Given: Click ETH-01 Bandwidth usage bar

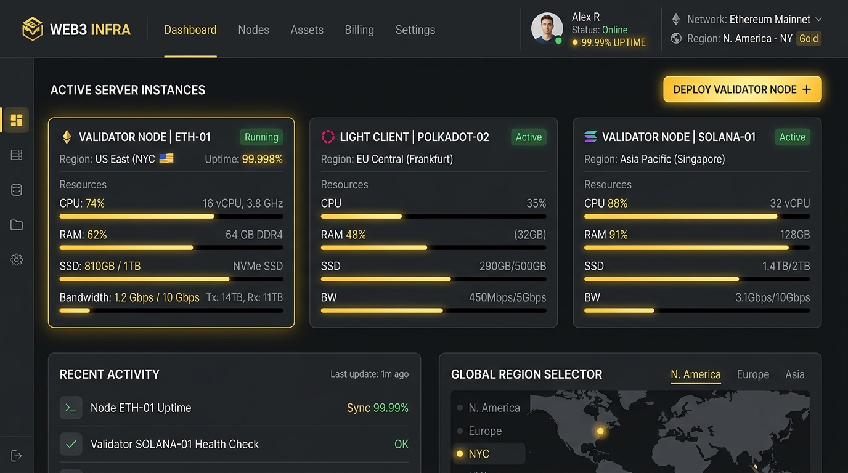Looking at the screenshot, I should [x=171, y=310].
